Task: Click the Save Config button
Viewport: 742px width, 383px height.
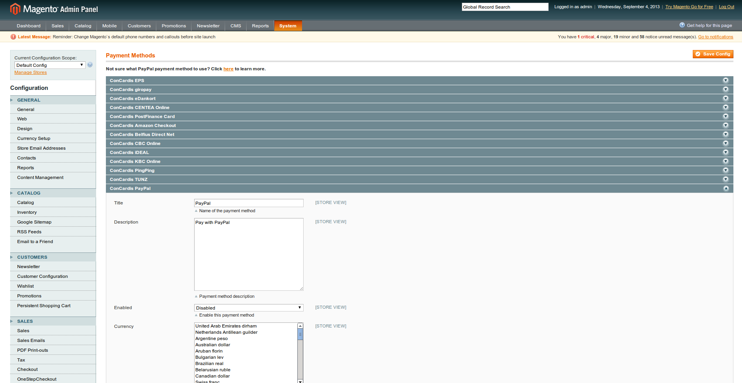Action: tap(713, 54)
